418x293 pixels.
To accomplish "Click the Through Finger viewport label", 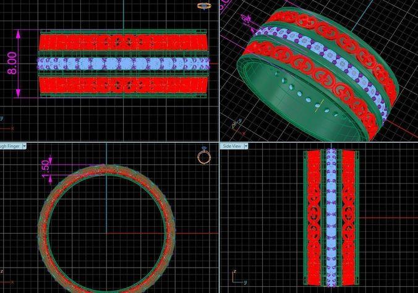I will pyautogui.click(x=10, y=146).
